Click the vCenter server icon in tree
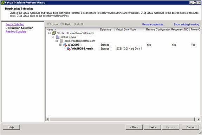The height and width of the screenshot is (135, 202). pos(54,33)
